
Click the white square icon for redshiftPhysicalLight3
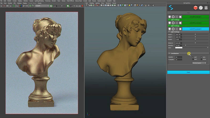(x=180, y=29)
